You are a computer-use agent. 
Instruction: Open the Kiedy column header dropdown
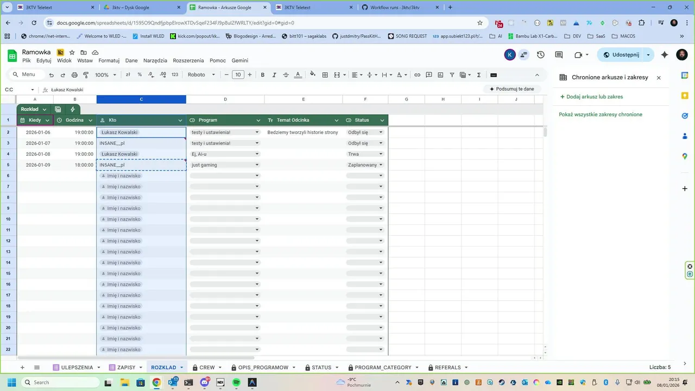point(47,120)
